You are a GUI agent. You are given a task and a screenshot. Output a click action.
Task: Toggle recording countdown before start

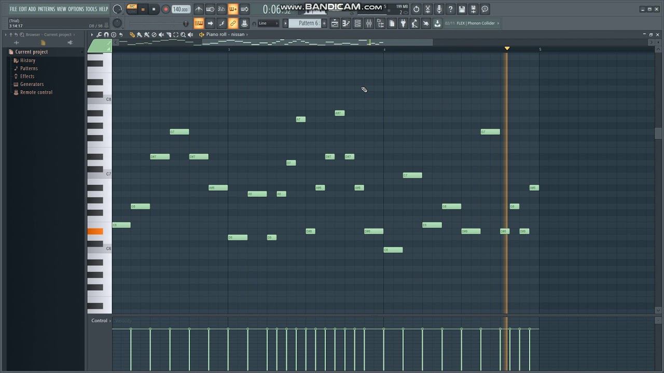coord(222,9)
